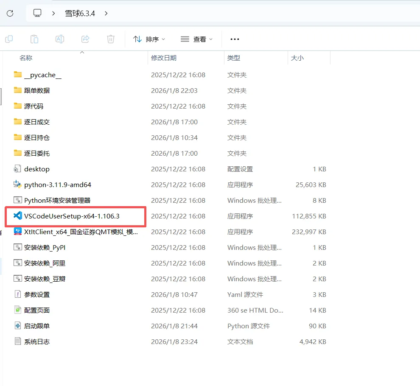
Task: Click the Python 源文件 type cell
Action: (249, 326)
